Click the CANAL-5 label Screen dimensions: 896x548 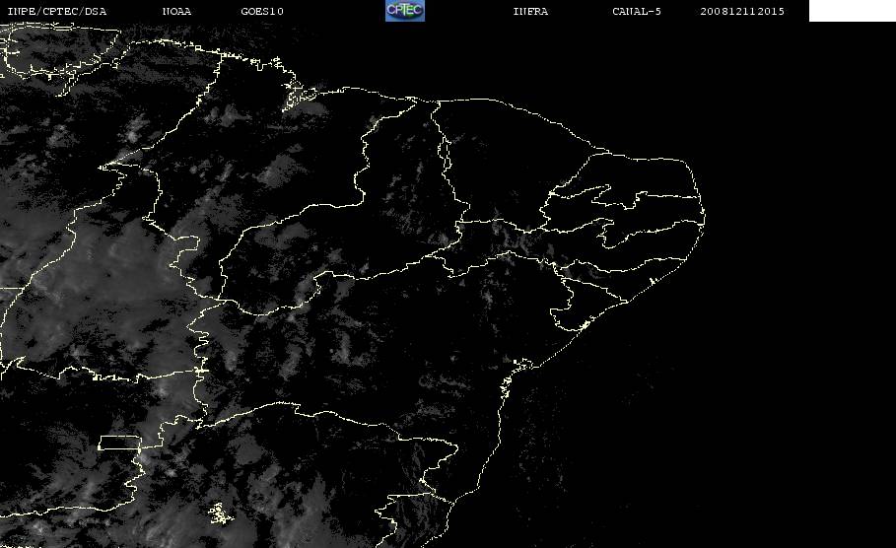coord(637,11)
